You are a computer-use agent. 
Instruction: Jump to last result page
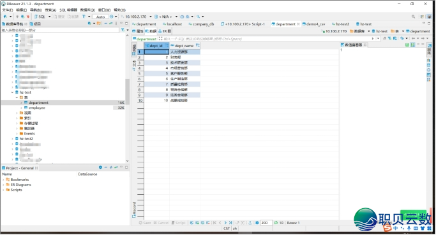[x=230, y=223]
